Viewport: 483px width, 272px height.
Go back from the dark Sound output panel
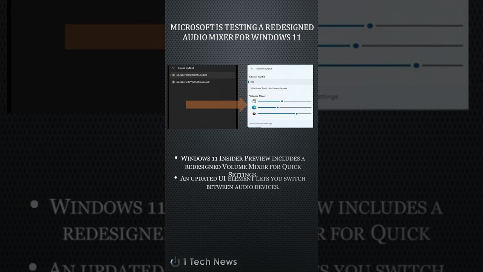pos(174,68)
